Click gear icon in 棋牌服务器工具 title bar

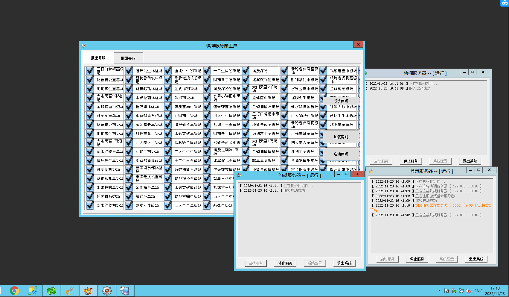[84, 46]
